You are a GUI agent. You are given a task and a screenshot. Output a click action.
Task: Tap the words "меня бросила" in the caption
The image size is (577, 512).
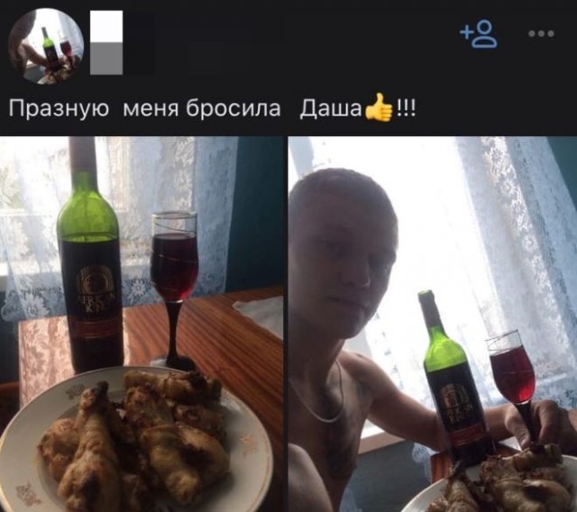pyautogui.click(x=202, y=108)
